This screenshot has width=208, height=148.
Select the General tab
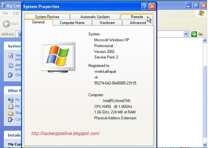click(38, 22)
